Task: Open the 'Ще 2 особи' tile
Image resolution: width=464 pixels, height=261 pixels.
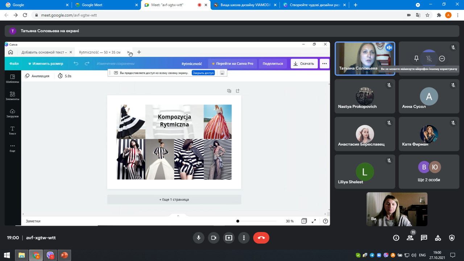Action: [x=429, y=171]
